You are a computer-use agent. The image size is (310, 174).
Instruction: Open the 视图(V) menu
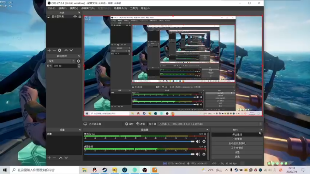tap(74, 9)
